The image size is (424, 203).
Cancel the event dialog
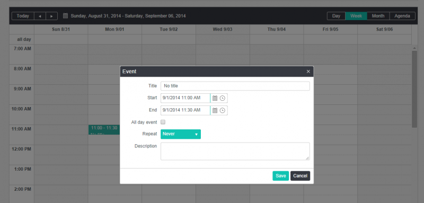300,176
